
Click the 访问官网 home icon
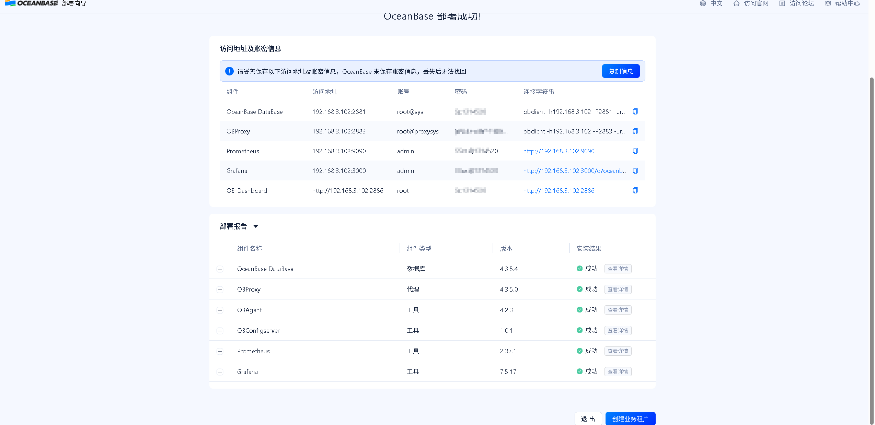[x=736, y=3]
